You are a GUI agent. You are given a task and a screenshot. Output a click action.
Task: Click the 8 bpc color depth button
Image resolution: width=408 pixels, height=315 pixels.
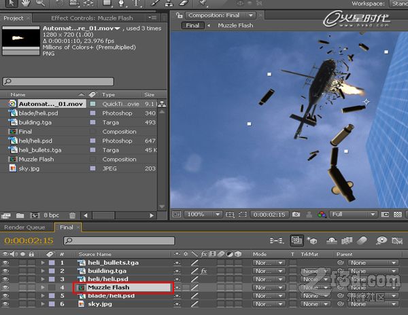pos(51,215)
